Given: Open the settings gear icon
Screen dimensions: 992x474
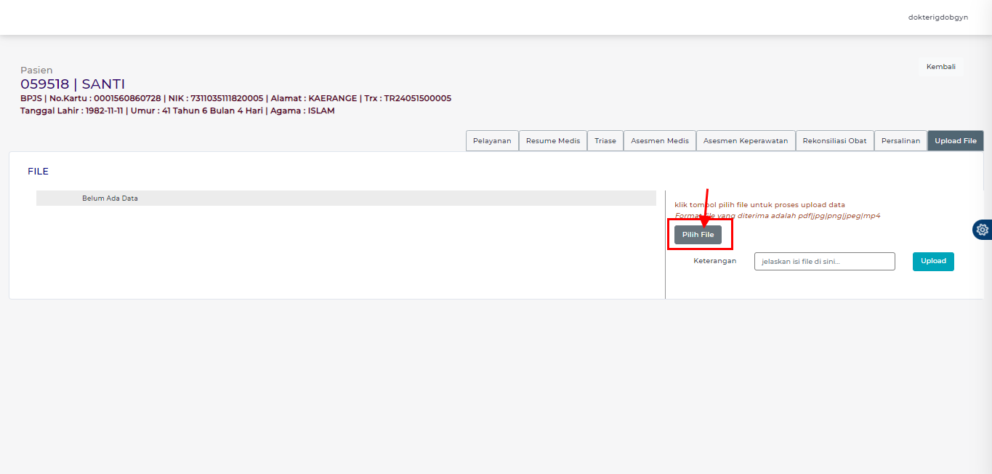Looking at the screenshot, I should coord(982,230).
